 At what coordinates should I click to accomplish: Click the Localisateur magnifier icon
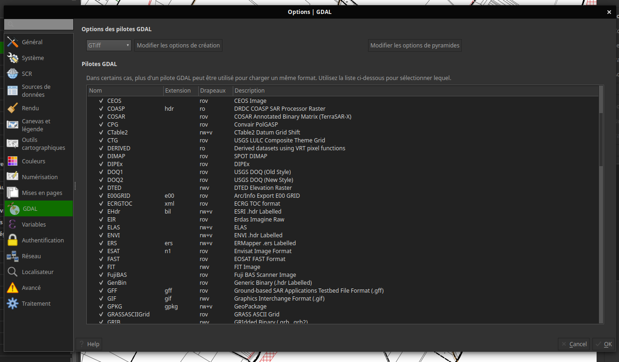coord(13,272)
